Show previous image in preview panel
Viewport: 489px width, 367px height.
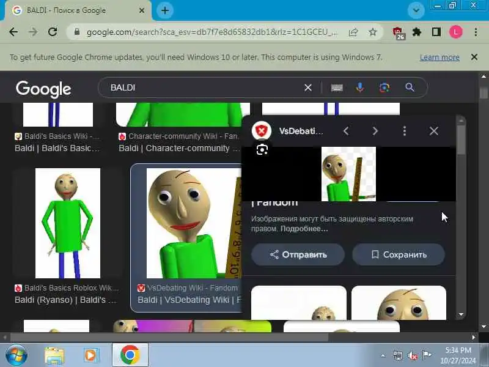tap(346, 131)
